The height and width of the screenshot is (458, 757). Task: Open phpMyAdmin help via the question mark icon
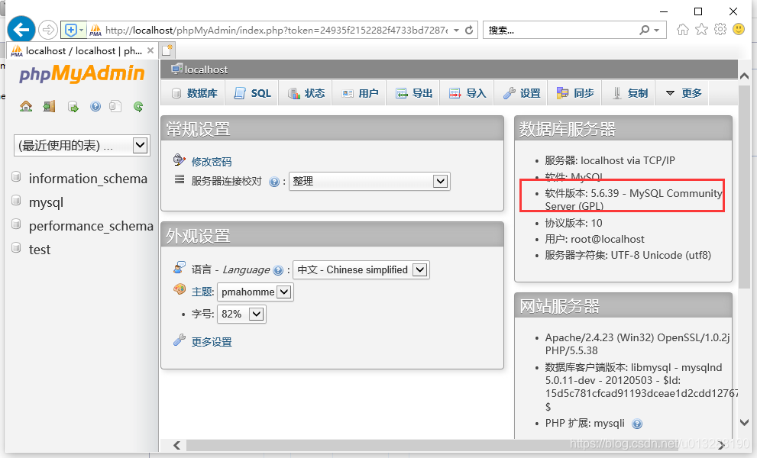point(95,106)
